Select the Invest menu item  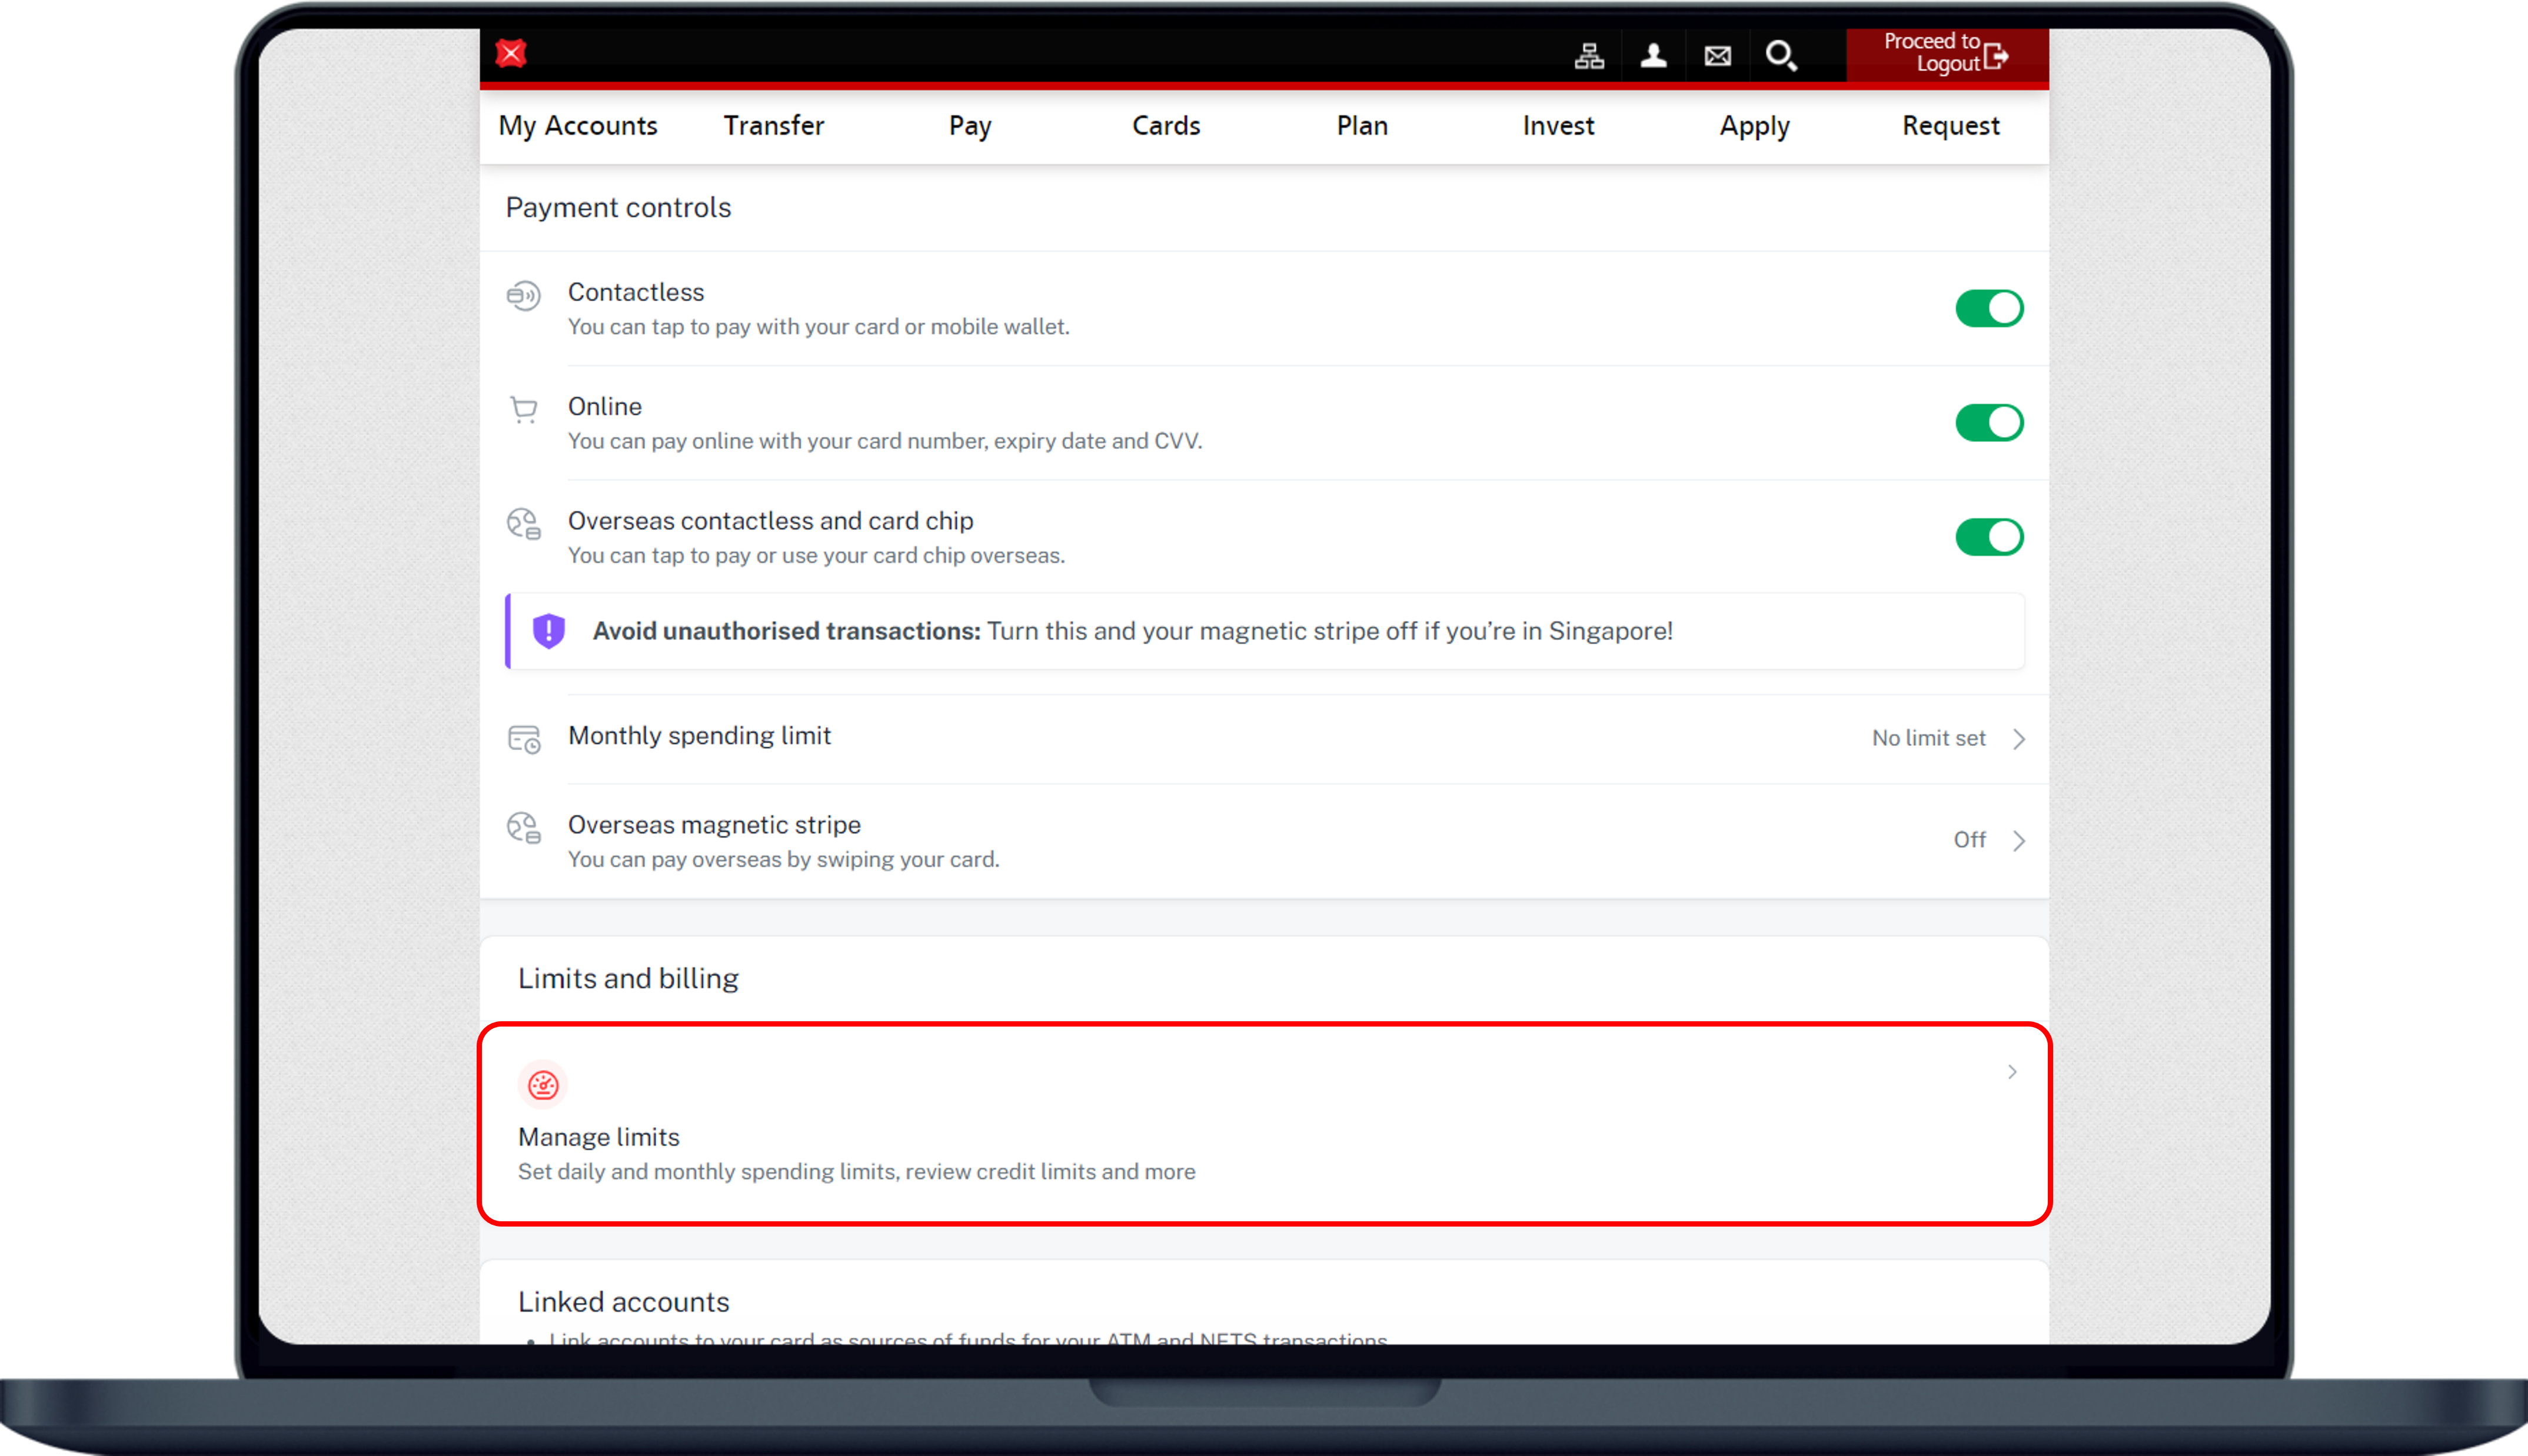tap(1557, 126)
